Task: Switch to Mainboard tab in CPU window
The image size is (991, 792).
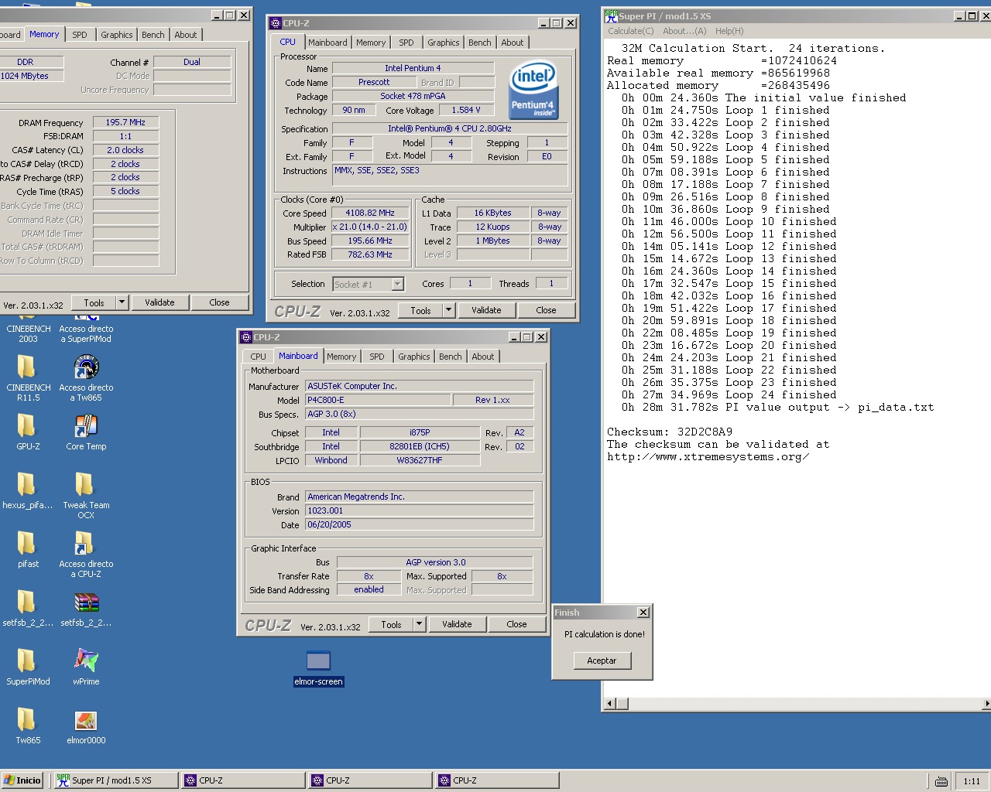Action: tap(327, 43)
